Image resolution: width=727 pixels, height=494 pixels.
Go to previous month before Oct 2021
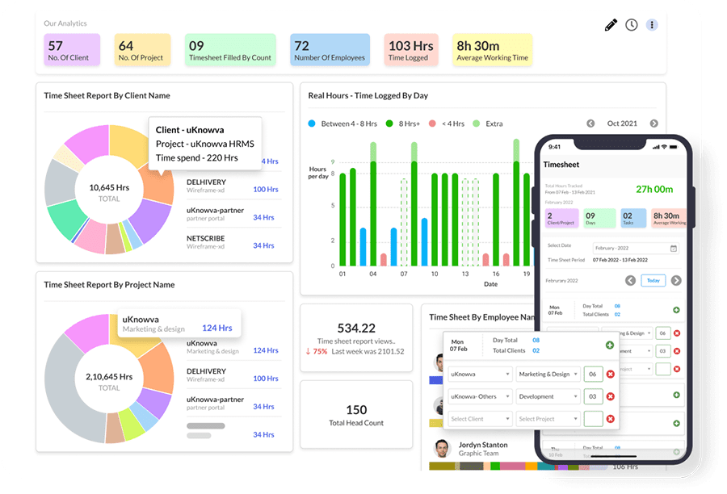590,123
